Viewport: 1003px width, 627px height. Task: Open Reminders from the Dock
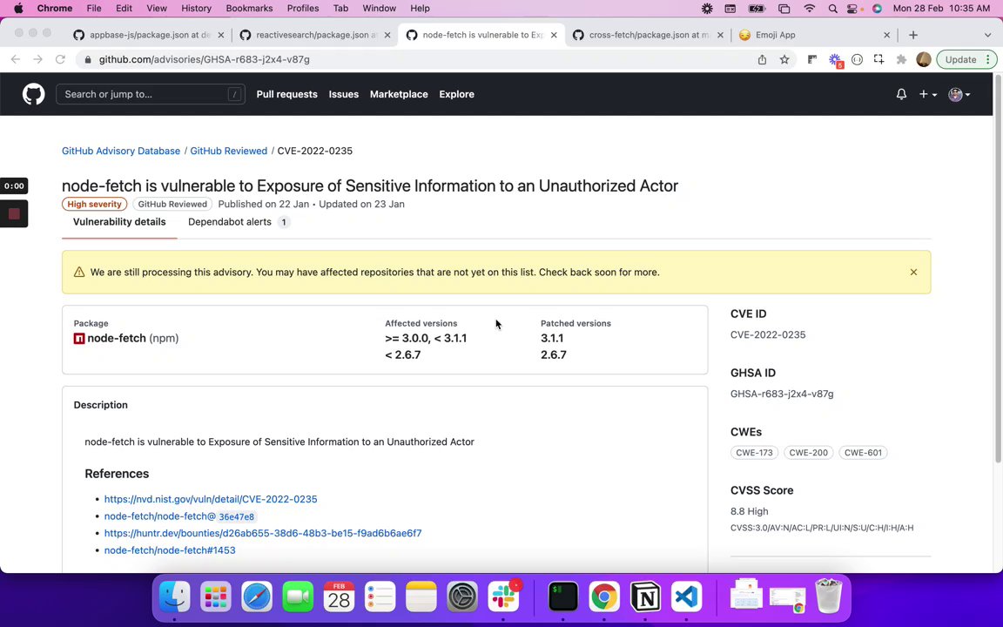click(x=380, y=597)
